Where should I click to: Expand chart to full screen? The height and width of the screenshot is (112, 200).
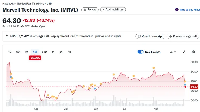tap(184, 52)
